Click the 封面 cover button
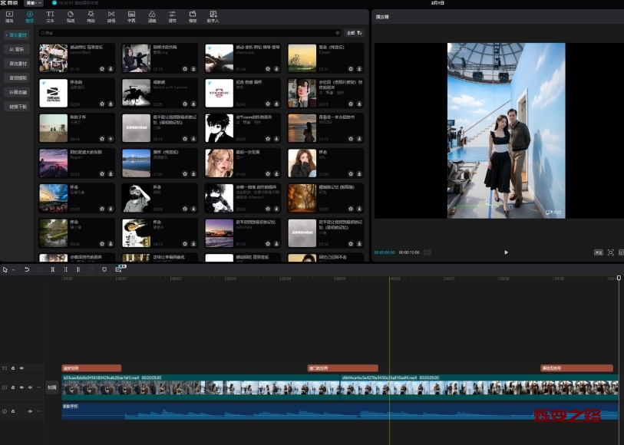624x445 pixels. (x=52, y=387)
